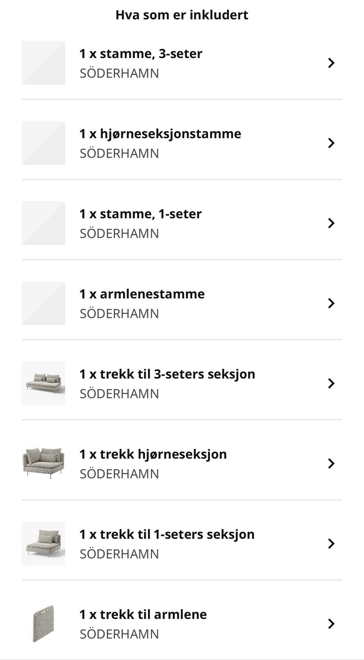Expand the hjørneseksjonstamme row arrow
This screenshot has width=364, height=660.
point(331,143)
